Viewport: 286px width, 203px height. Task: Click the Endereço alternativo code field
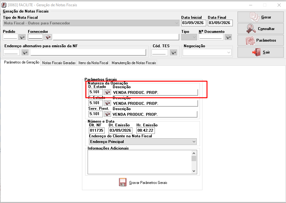coord(12,53)
